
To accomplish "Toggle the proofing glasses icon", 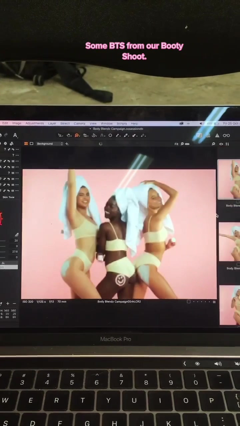I will click(226, 135).
